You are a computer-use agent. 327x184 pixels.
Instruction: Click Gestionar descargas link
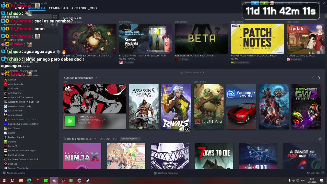168,173
